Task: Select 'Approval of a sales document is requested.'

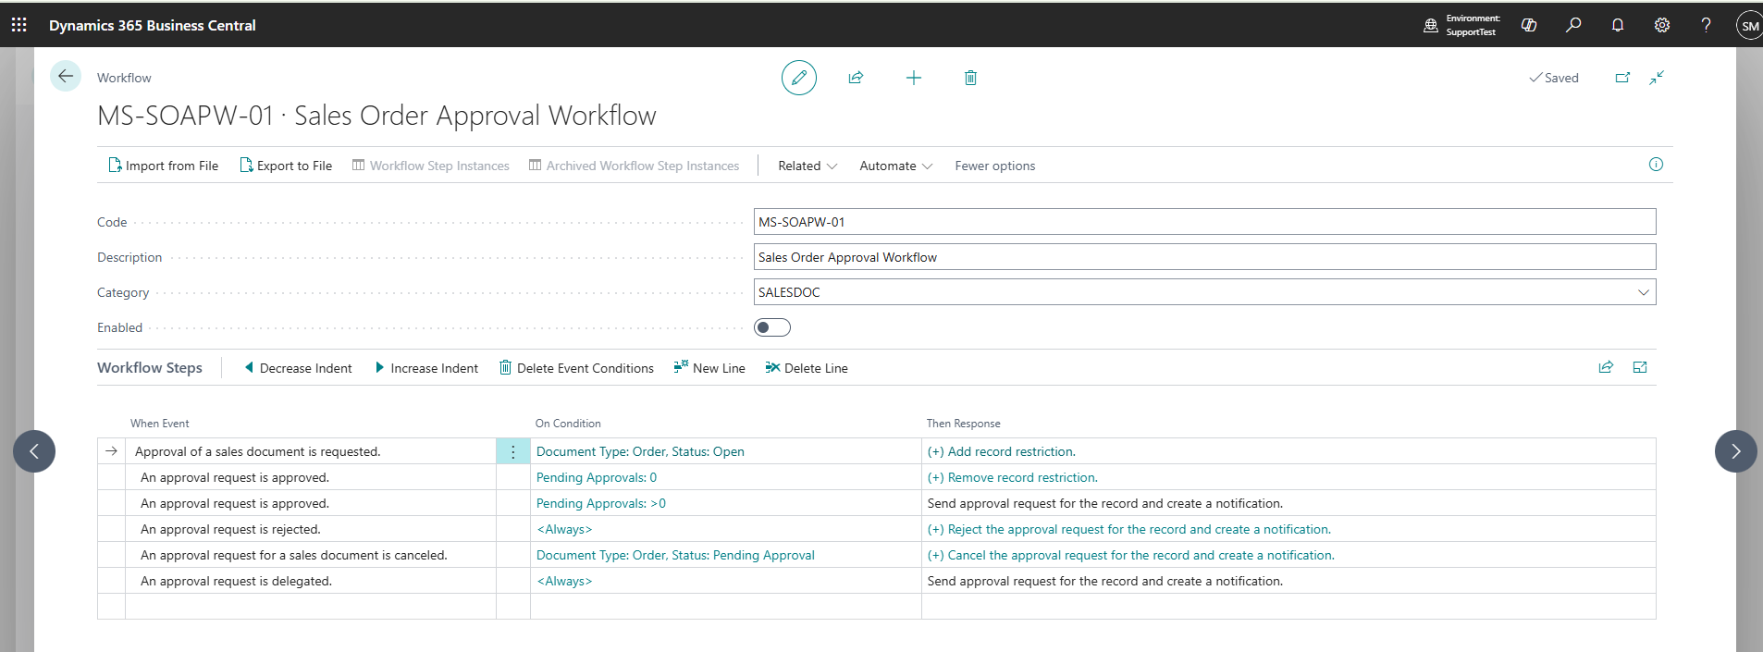Action: click(x=257, y=451)
